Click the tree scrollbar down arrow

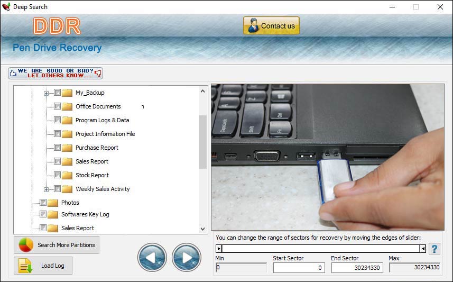pyautogui.click(x=202, y=229)
